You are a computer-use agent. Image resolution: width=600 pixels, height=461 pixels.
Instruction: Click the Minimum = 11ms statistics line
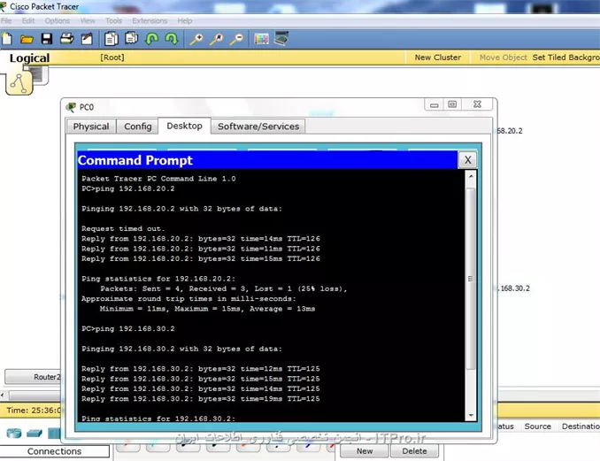tap(207, 309)
